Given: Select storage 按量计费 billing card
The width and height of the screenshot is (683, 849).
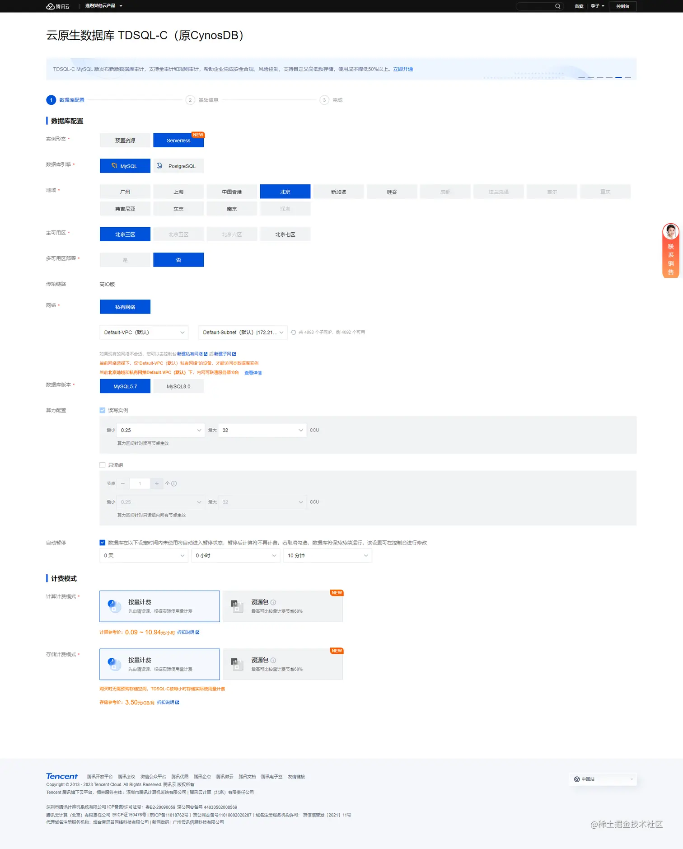Looking at the screenshot, I should (x=159, y=664).
